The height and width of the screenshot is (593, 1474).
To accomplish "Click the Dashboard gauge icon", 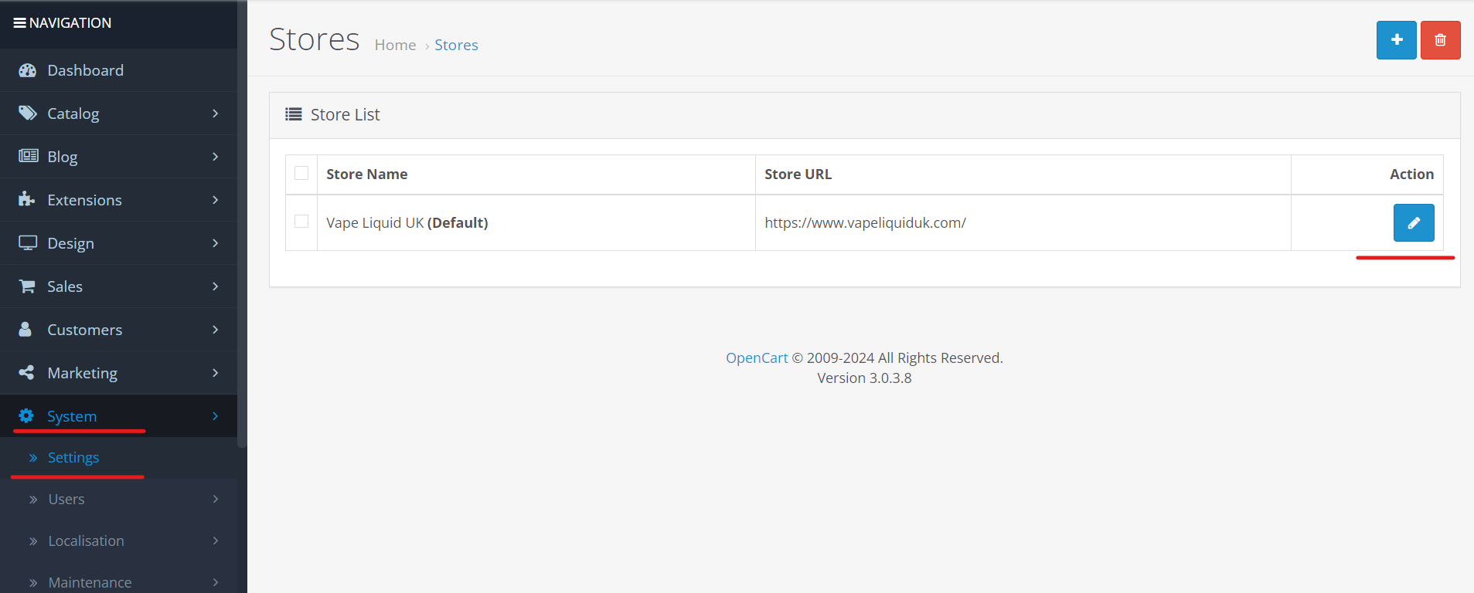I will pos(27,70).
